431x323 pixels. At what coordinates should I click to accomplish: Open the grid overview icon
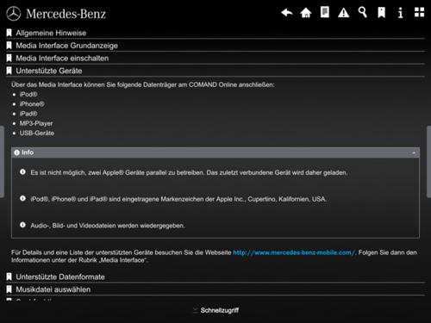[419, 12]
